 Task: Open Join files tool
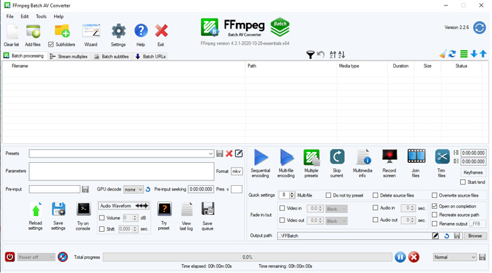coord(416,156)
